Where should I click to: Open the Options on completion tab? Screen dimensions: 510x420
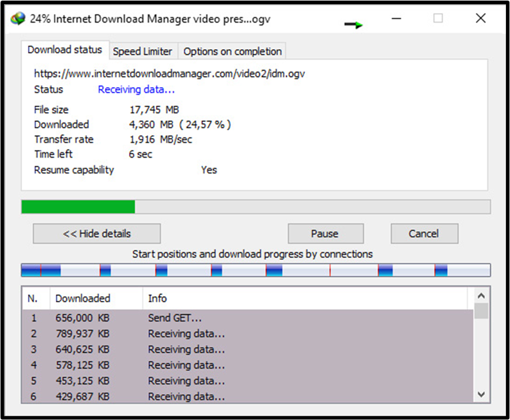point(232,52)
